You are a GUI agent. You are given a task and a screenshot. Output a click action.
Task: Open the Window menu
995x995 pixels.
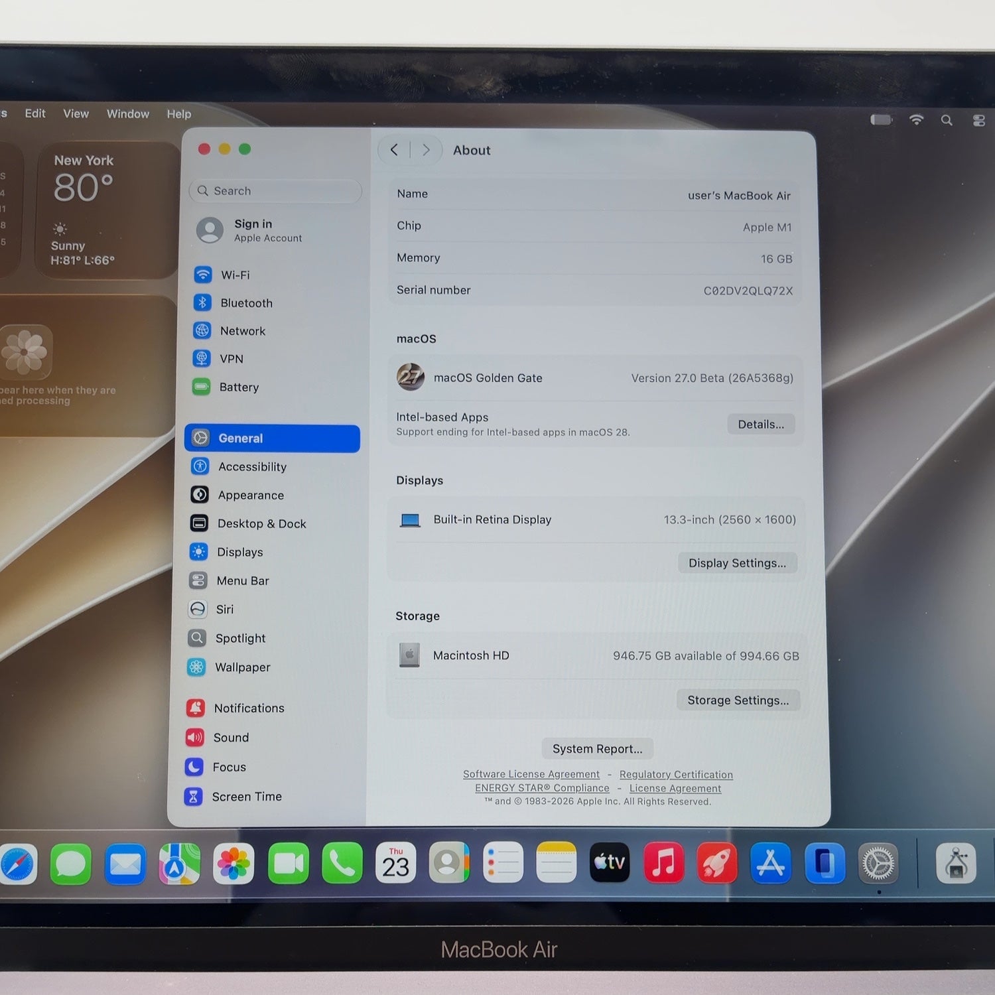point(128,114)
